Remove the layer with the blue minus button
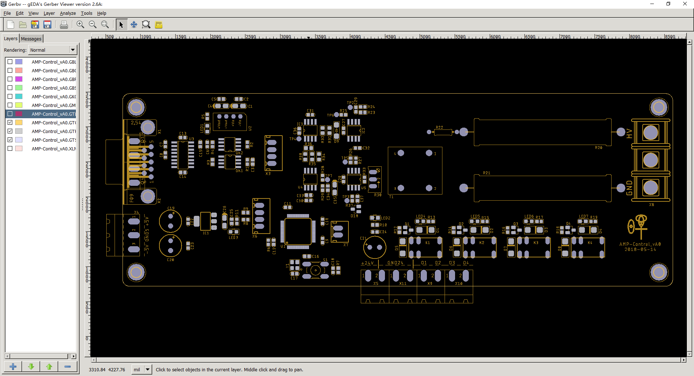 click(x=68, y=367)
